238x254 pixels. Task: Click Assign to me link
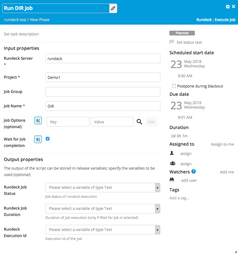click(222, 144)
